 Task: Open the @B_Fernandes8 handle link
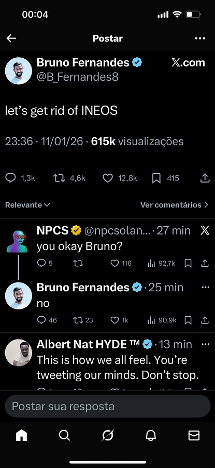(x=78, y=77)
